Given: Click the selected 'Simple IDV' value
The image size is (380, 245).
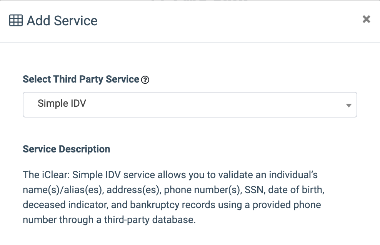Looking at the screenshot, I should [x=62, y=104].
